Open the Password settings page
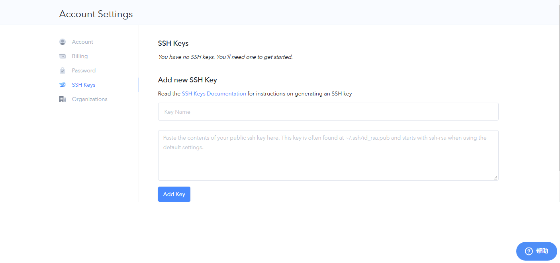560x263 pixels. [84, 70]
